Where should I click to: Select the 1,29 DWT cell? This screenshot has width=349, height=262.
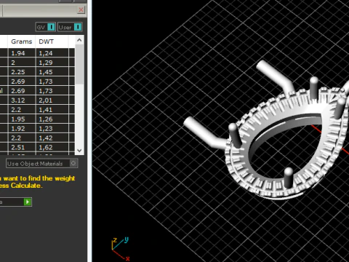52,63
